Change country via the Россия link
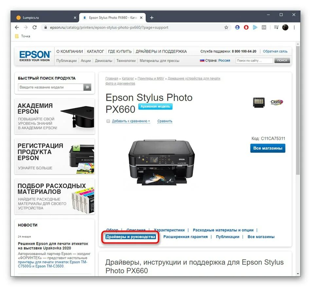 (x=224, y=61)
